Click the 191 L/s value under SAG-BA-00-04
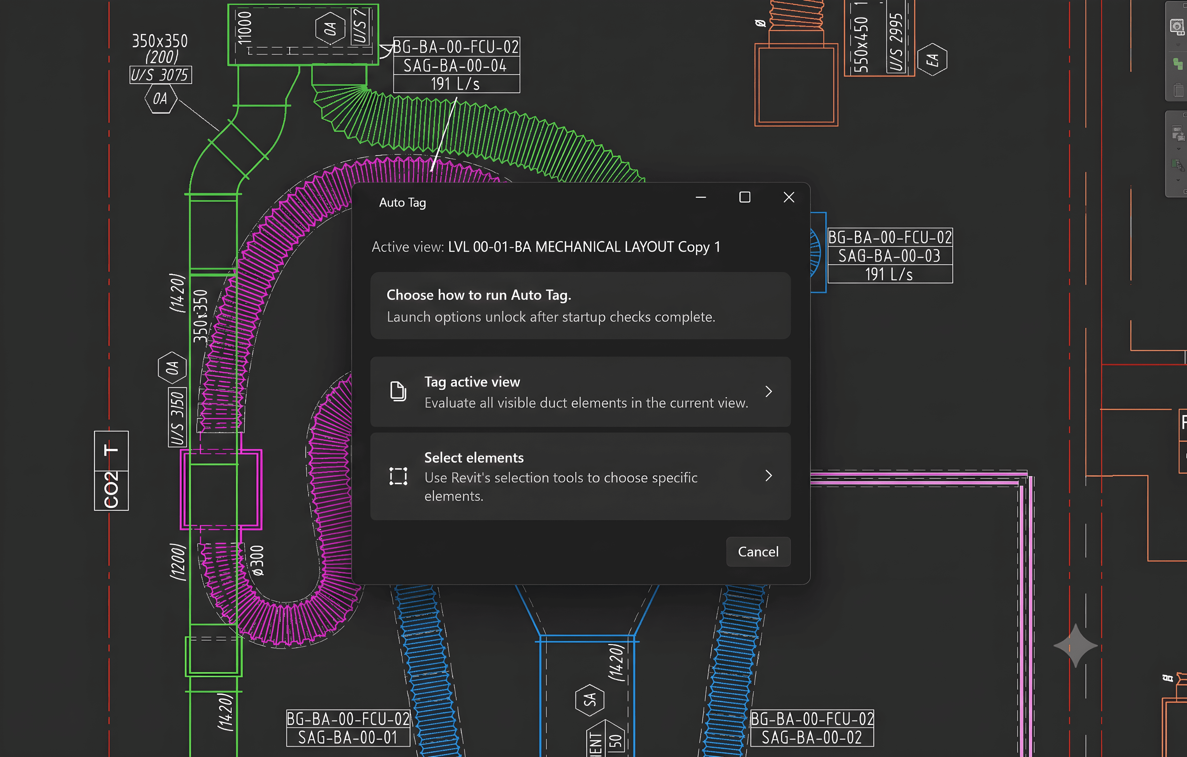The image size is (1187, 757). (x=455, y=84)
